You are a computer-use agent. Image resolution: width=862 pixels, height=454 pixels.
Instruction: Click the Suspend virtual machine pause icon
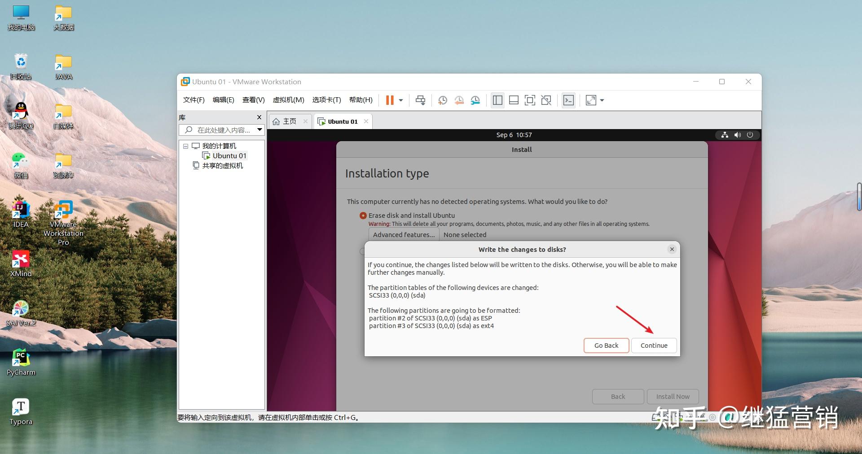pyautogui.click(x=390, y=100)
